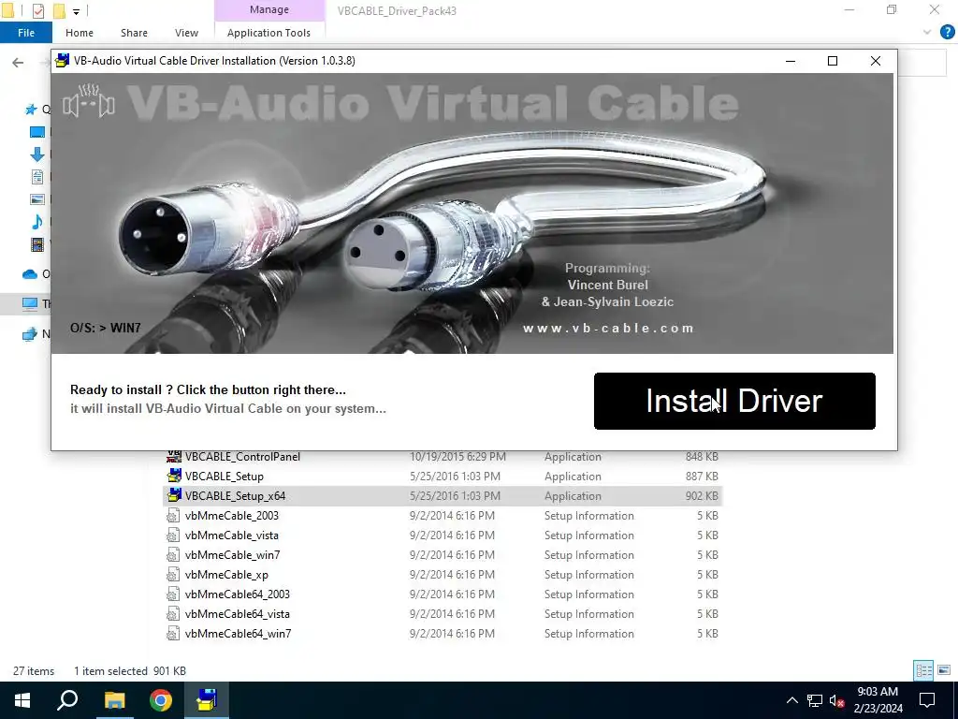Switch to the View ribbon tab
This screenshot has width=958, height=719.
tap(186, 33)
